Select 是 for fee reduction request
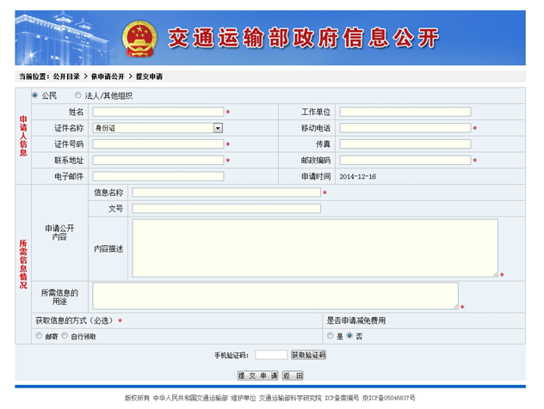544x409 pixels. pyautogui.click(x=331, y=336)
